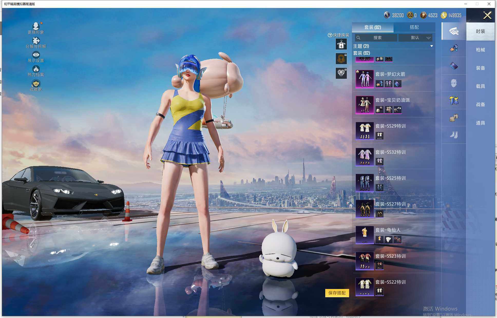Click the locked diamond quick-outfit slot
This screenshot has width=497, height=318.
pos(341,73)
